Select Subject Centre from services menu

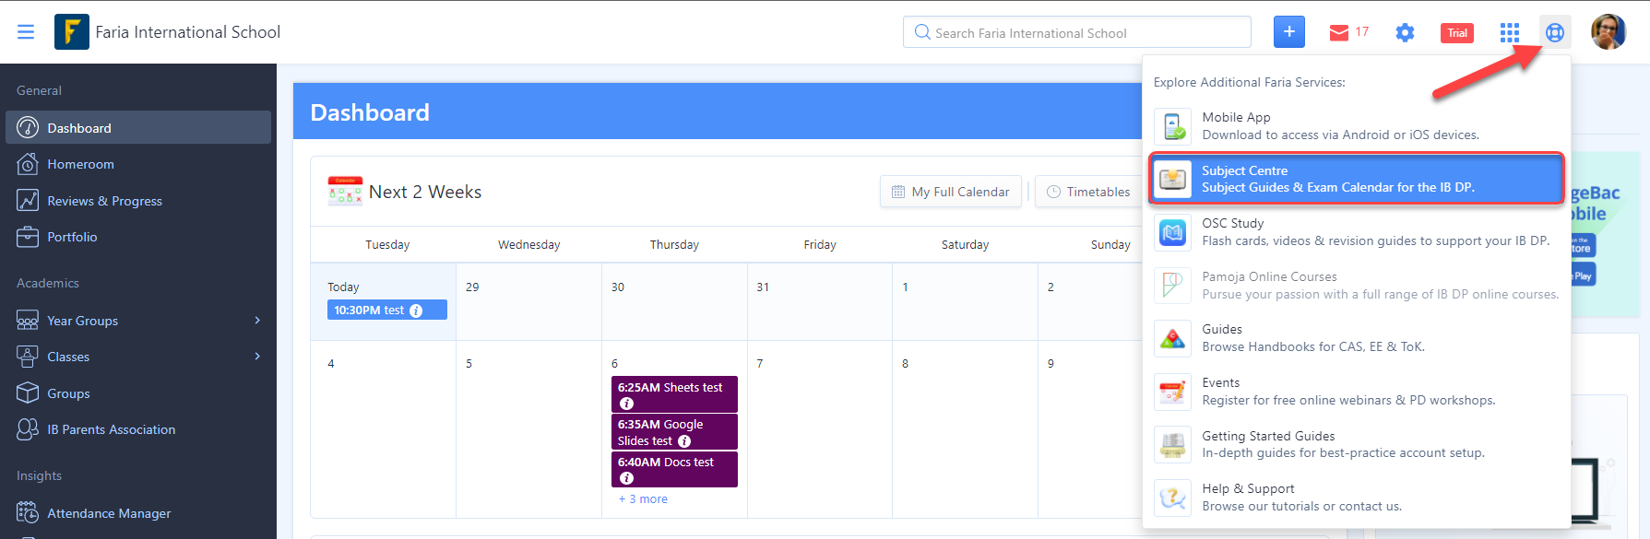click(x=1356, y=179)
